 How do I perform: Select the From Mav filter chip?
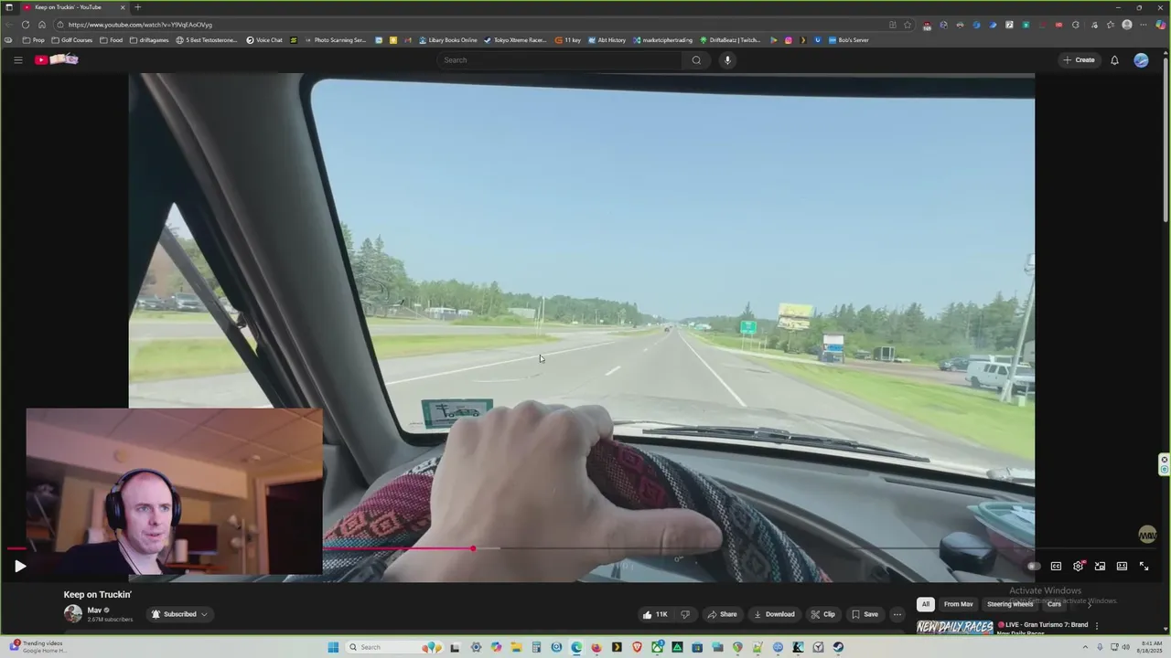click(x=958, y=604)
